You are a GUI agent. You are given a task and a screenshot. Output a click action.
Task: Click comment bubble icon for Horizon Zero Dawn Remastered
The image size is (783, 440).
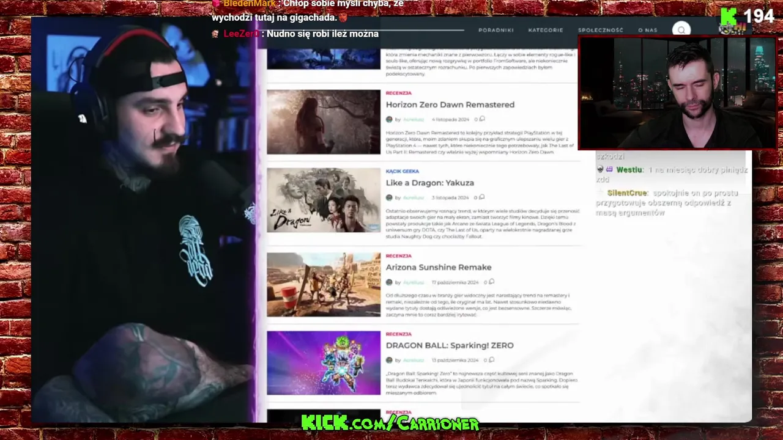[482, 119]
